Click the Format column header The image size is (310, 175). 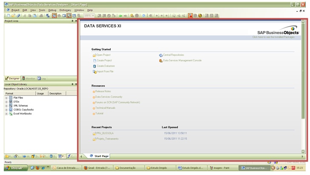[20, 93]
